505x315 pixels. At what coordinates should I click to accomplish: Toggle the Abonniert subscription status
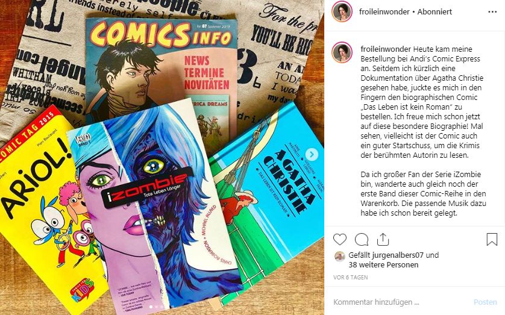(x=434, y=11)
